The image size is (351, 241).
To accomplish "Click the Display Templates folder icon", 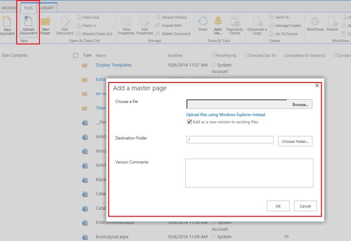I will (x=84, y=65).
